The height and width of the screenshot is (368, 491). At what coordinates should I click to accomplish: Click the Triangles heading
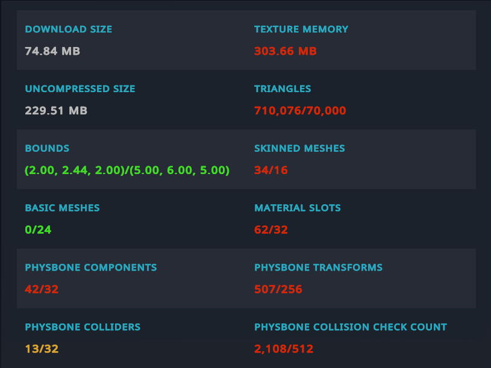pyautogui.click(x=283, y=89)
